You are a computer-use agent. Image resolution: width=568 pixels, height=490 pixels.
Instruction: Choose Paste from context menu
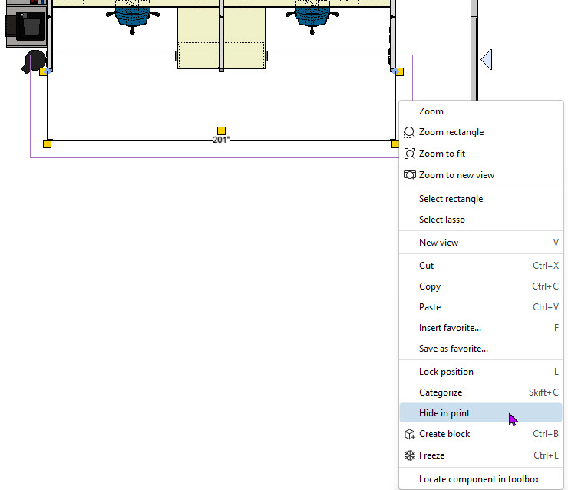point(480,307)
